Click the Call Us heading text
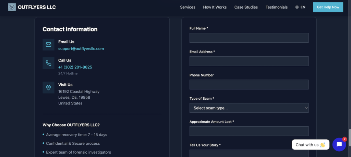Viewport: 351px width, 157px height. [x=65, y=60]
